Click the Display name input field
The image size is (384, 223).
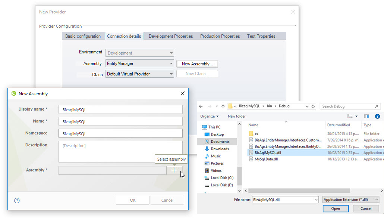[120, 110]
